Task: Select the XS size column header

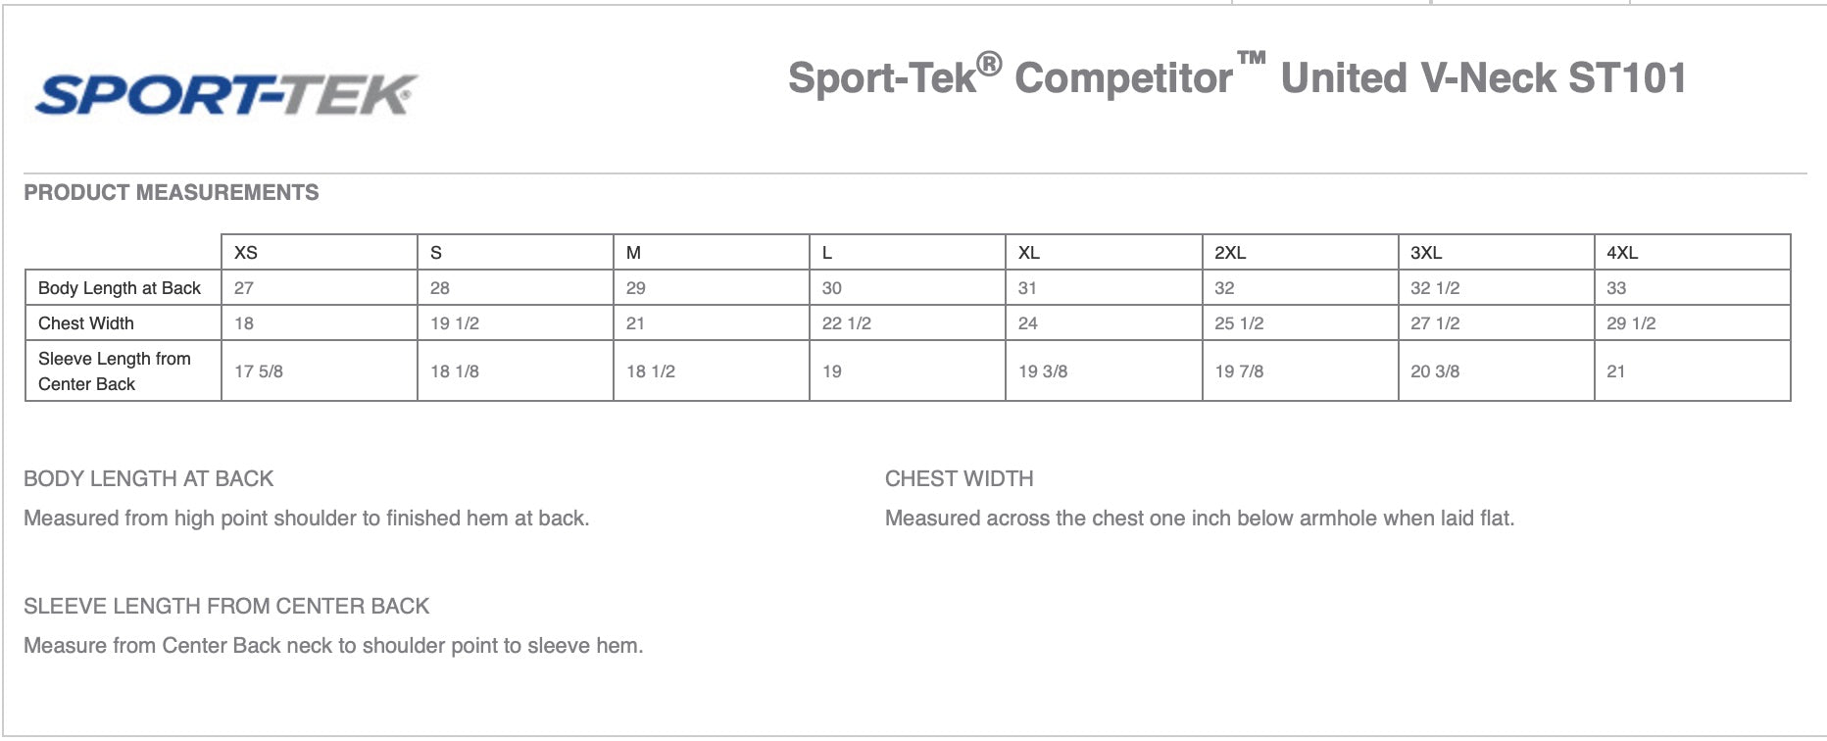Action: pos(246,253)
